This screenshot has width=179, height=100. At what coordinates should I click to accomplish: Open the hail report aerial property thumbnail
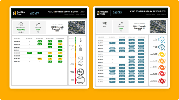point(76,28)
